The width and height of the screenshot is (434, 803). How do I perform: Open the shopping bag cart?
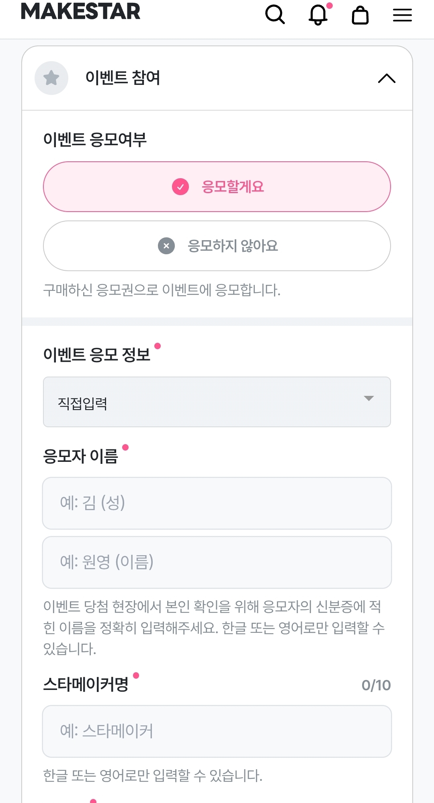click(360, 15)
